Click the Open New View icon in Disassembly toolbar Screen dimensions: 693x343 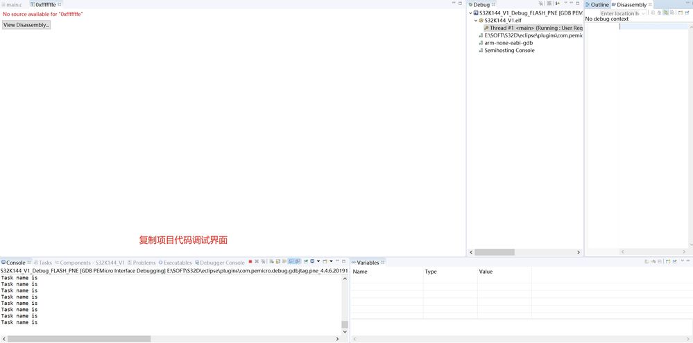coord(681,12)
